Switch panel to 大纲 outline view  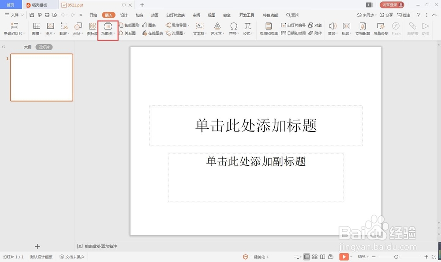pos(27,47)
